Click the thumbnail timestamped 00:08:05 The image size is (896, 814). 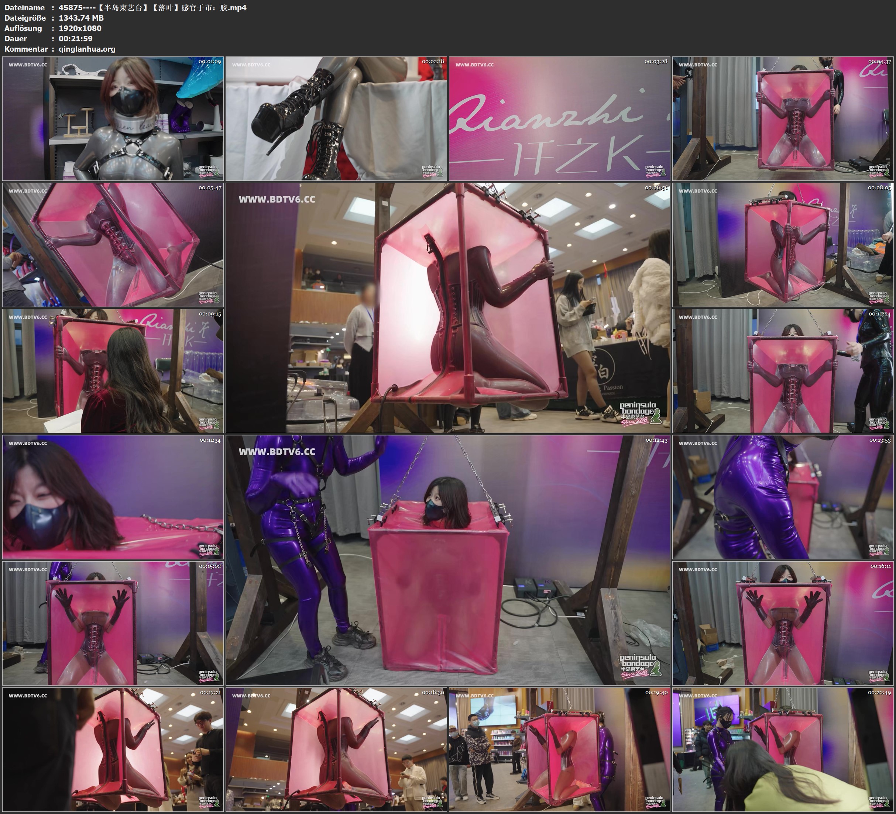[x=782, y=245]
